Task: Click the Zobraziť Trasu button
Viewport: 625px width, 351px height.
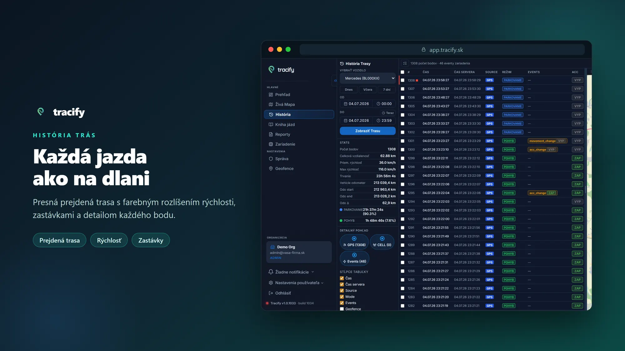Action: coord(367,131)
